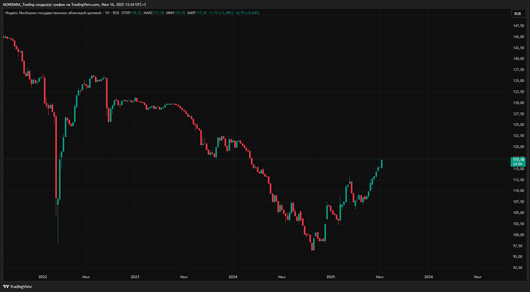The image size is (530, 292).
Task: Click the МИН 115,10 low value
Action: 175,13
